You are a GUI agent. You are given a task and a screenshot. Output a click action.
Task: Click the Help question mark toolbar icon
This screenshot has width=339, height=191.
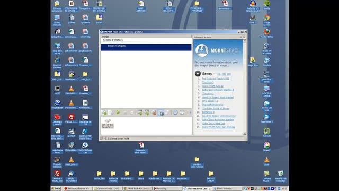(182, 112)
